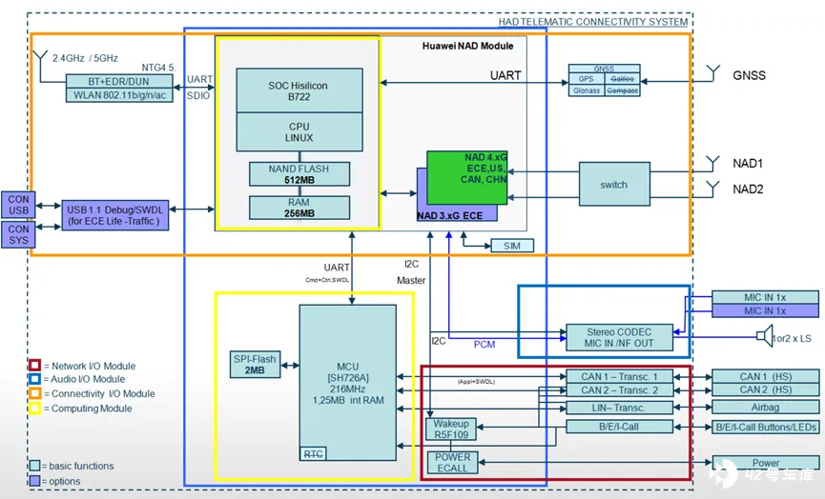The image size is (825, 499).
Task: Click the (Appl+SWDL) label
Action: pos(476,381)
